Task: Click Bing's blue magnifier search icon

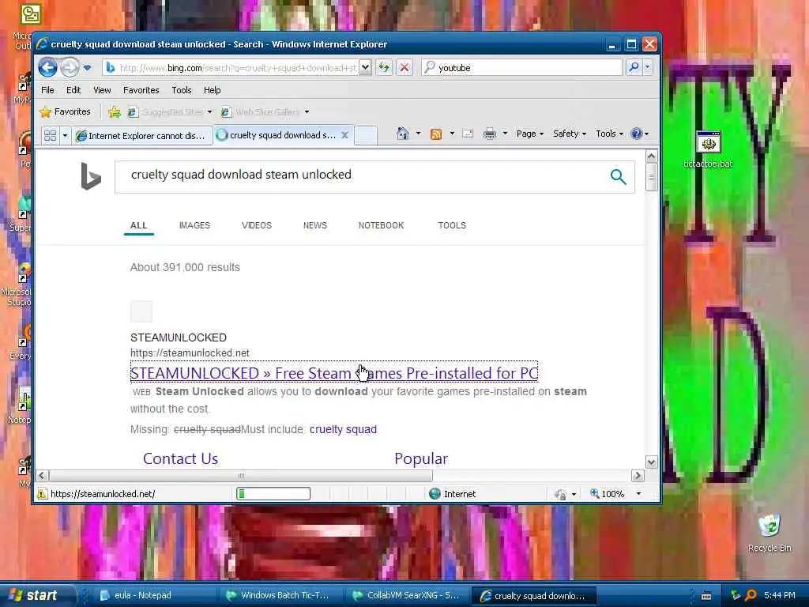Action: [x=618, y=176]
